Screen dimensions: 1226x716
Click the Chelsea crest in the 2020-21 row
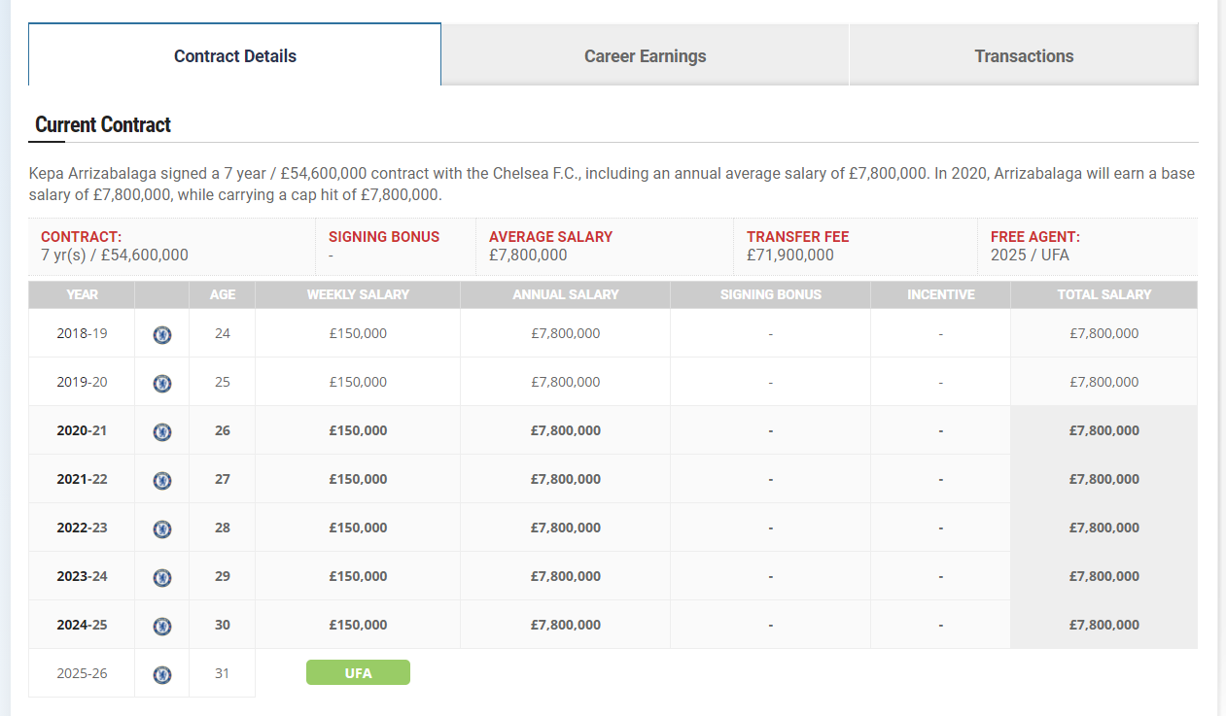pyautogui.click(x=162, y=431)
